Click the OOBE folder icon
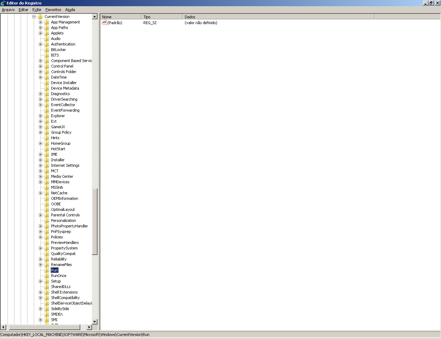 pyautogui.click(x=47, y=204)
